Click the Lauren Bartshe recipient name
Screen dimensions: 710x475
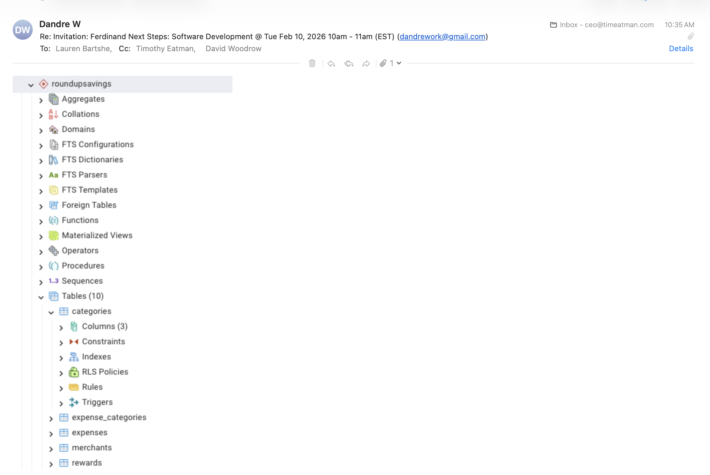tap(83, 49)
